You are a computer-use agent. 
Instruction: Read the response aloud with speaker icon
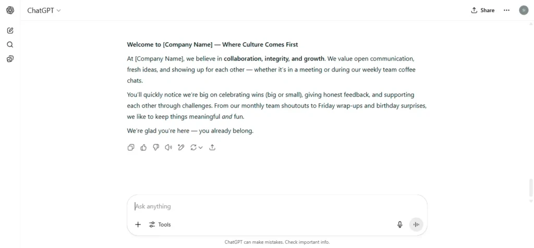click(168, 147)
